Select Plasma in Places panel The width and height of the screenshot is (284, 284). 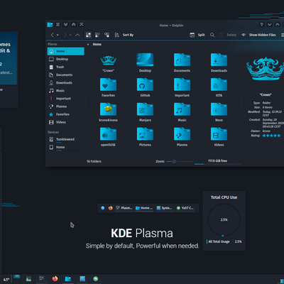coord(65,106)
